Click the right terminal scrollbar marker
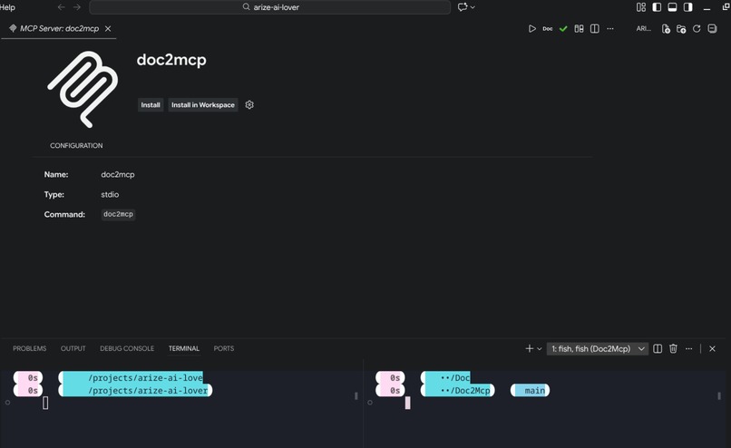The image size is (731, 448). [719, 395]
